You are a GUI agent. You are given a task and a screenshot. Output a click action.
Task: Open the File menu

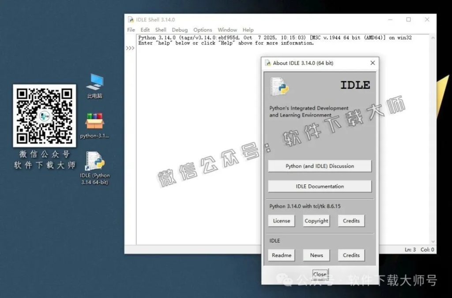(x=131, y=30)
